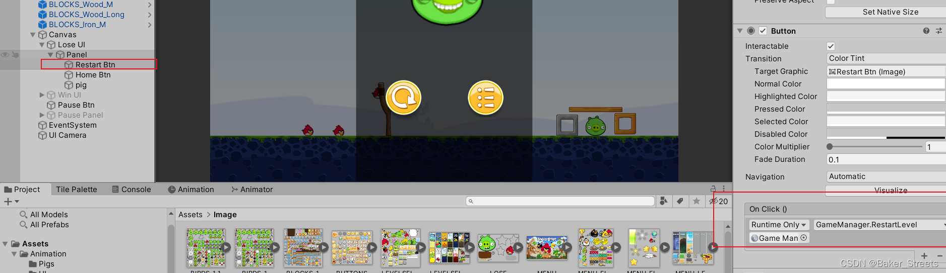Switch to the Tile Palette tab
Viewport: 946px width, 273px height.
(77, 190)
